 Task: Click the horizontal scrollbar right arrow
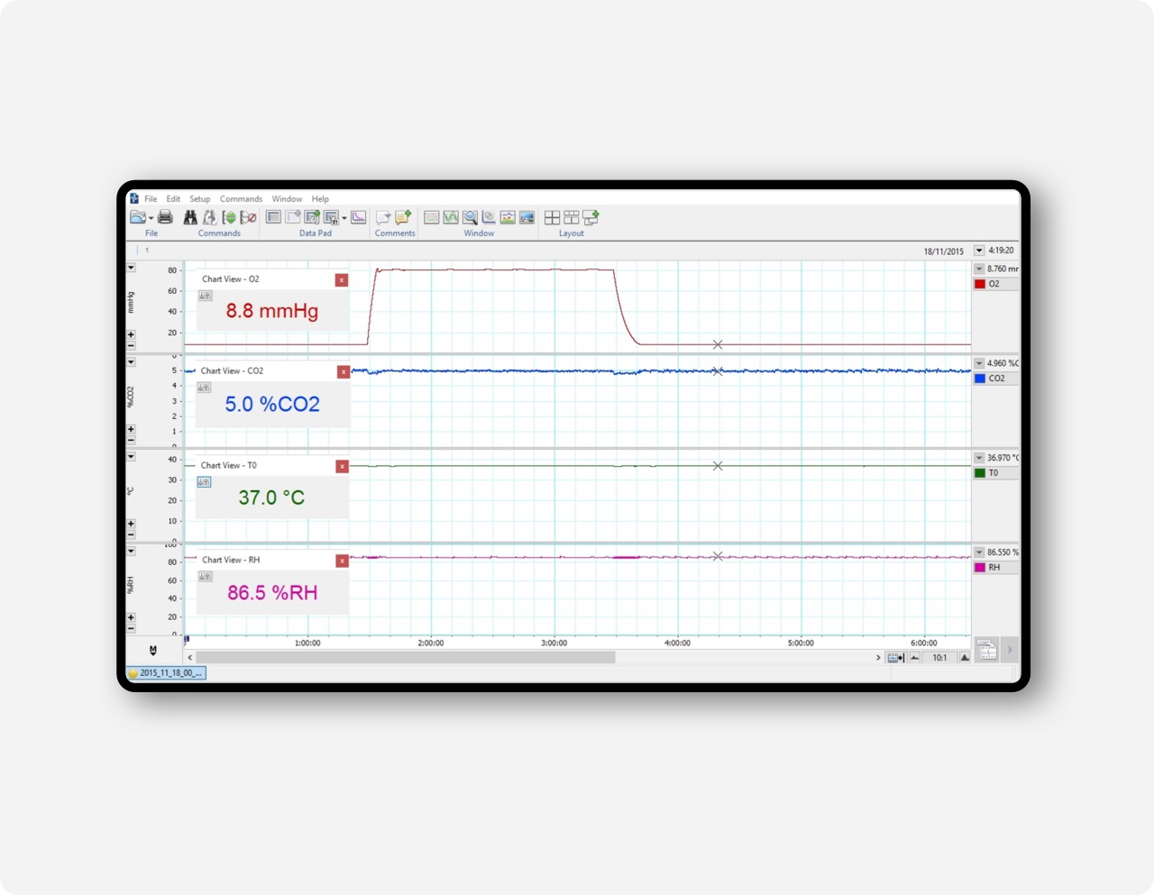(878, 658)
